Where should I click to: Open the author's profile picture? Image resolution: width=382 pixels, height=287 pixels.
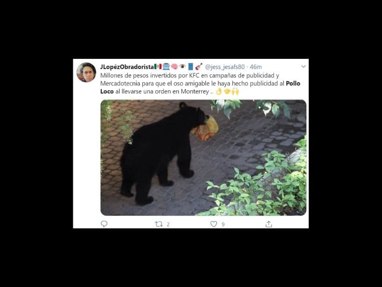[x=86, y=72]
